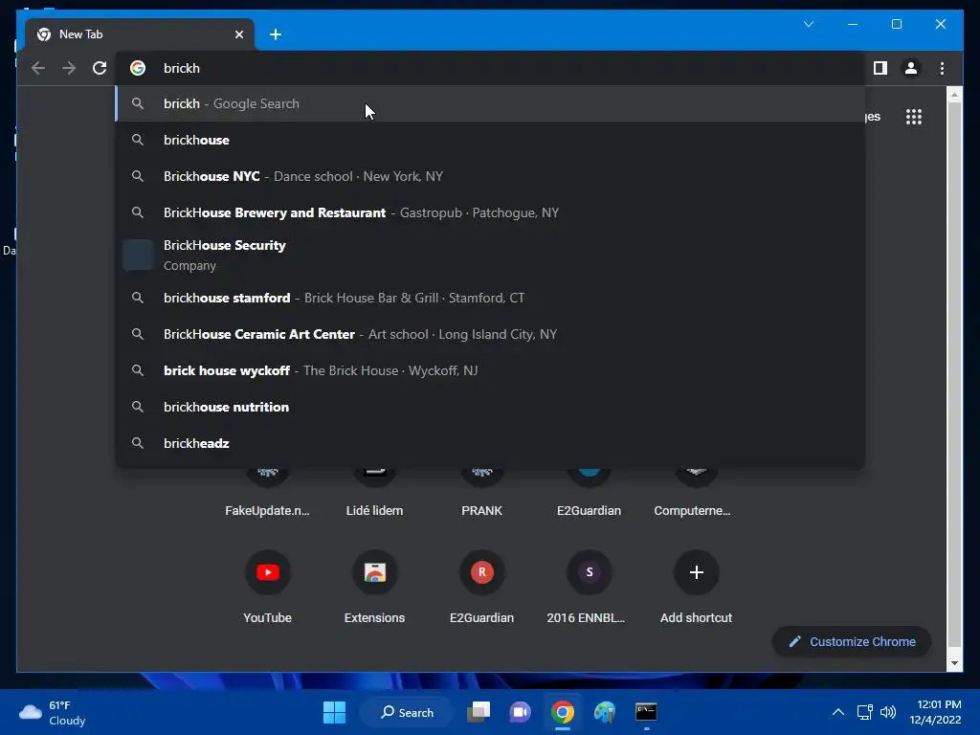Close the New Tab tab
980x735 pixels.
pos(238,34)
